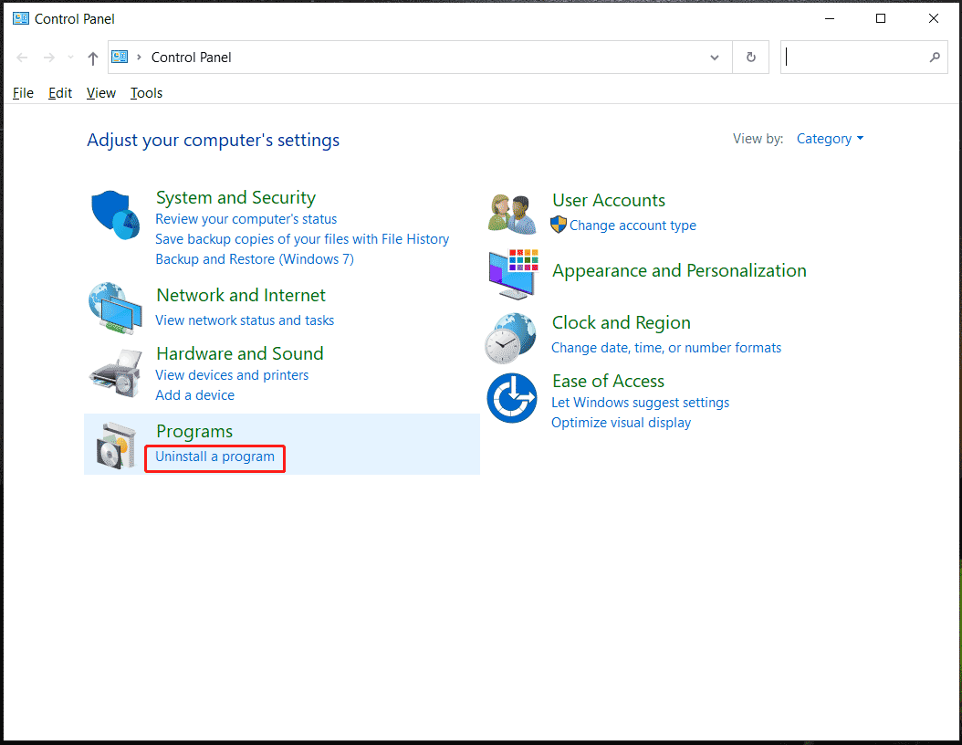Image resolution: width=962 pixels, height=745 pixels.
Task: Click the Control Panel title bar icon
Action: click(x=21, y=18)
